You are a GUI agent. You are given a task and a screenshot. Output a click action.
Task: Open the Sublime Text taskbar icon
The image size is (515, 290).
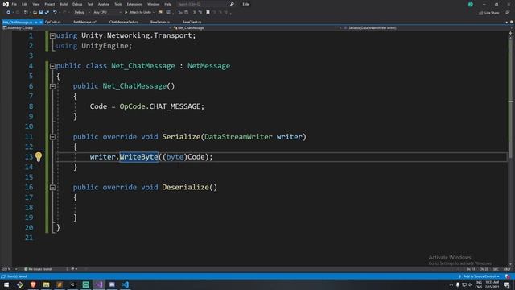point(60,284)
